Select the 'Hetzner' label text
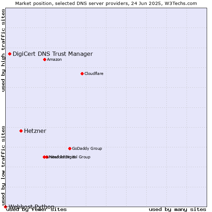The width and height of the screenshot is (212, 212). (35, 131)
